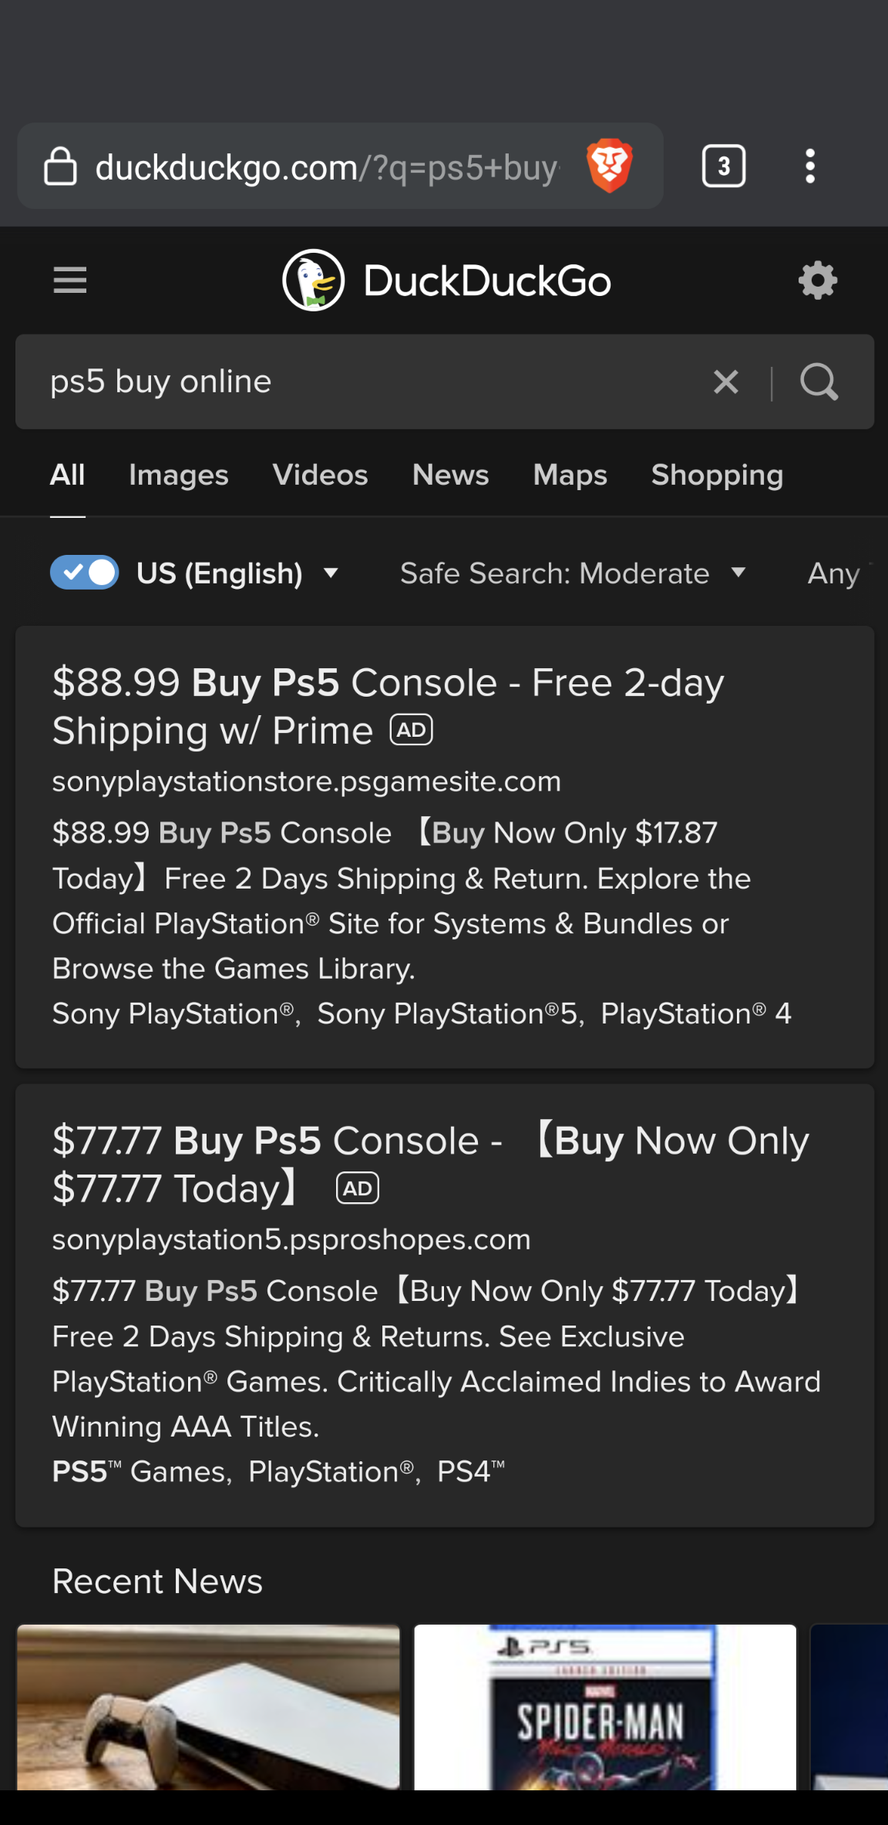Open the $88.99 Buy Ps5 ad result

(388, 705)
